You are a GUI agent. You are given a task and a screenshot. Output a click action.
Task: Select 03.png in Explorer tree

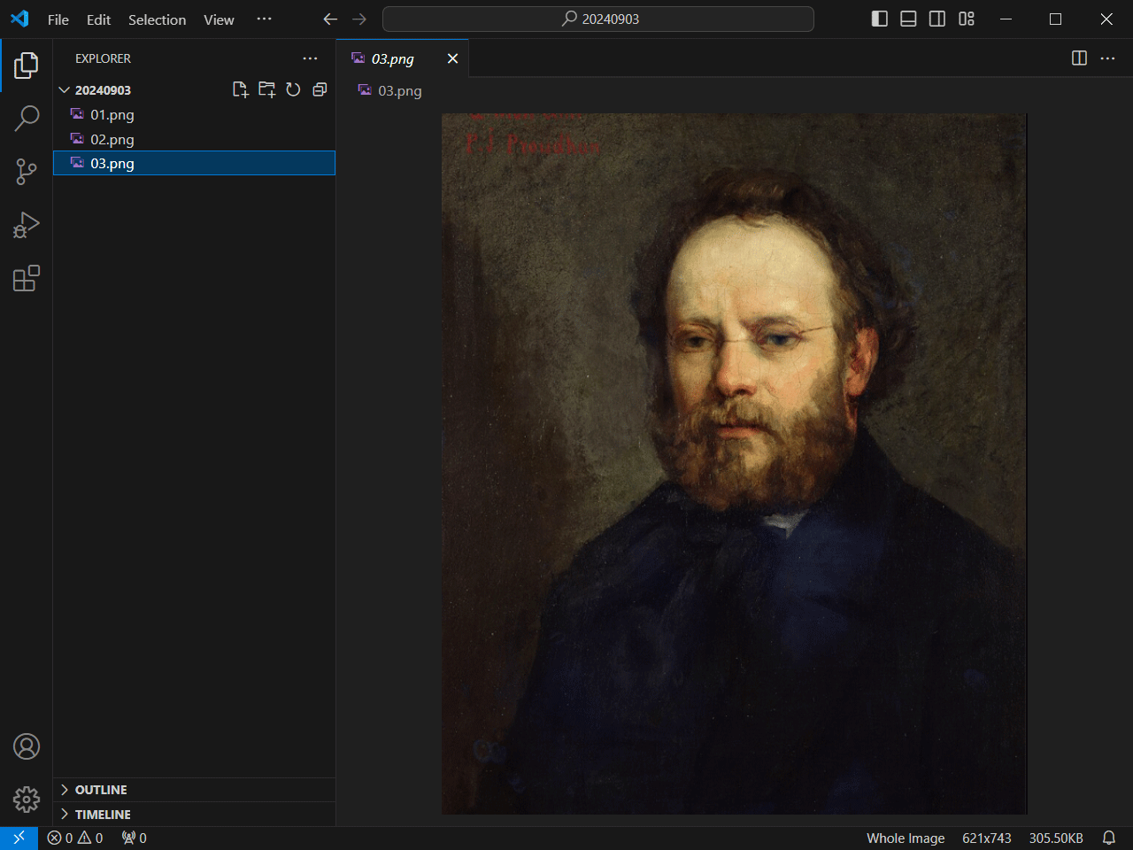pyautogui.click(x=195, y=164)
